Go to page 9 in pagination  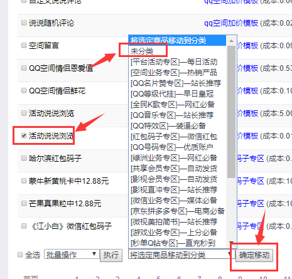pyautogui.click(x=240, y=278)
